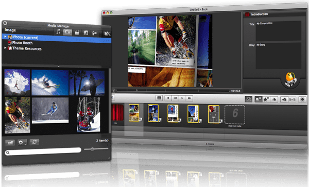Select the red curtain Intro page in timeline
309x187 pixels.
point(117,112)
